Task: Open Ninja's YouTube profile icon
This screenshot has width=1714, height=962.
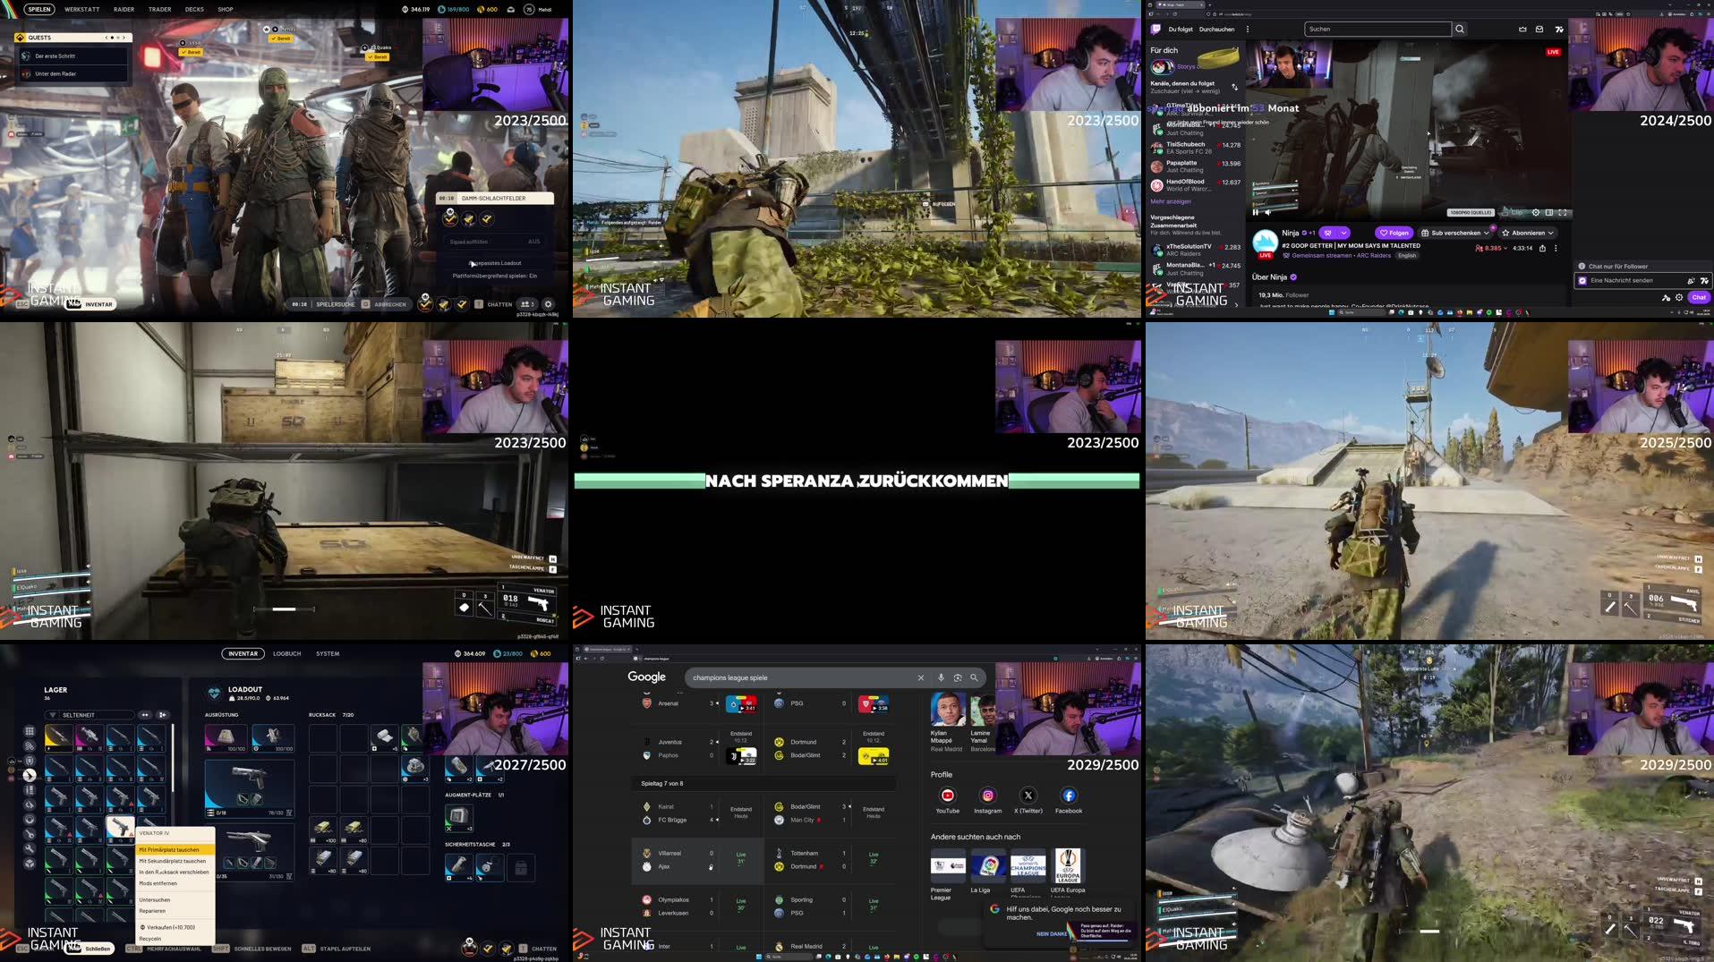Action: coord(947,795)
